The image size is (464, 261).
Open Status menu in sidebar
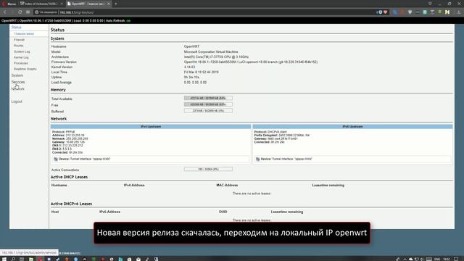[x=16, y=28]
